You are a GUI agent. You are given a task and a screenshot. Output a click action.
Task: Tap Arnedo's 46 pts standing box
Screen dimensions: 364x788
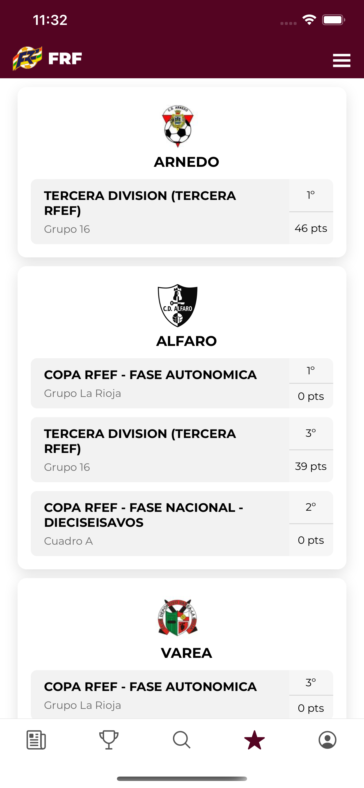point(311,228)
